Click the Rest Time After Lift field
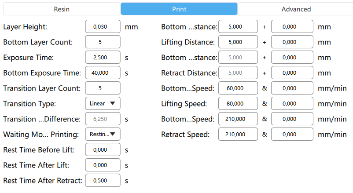 (103, 165)
